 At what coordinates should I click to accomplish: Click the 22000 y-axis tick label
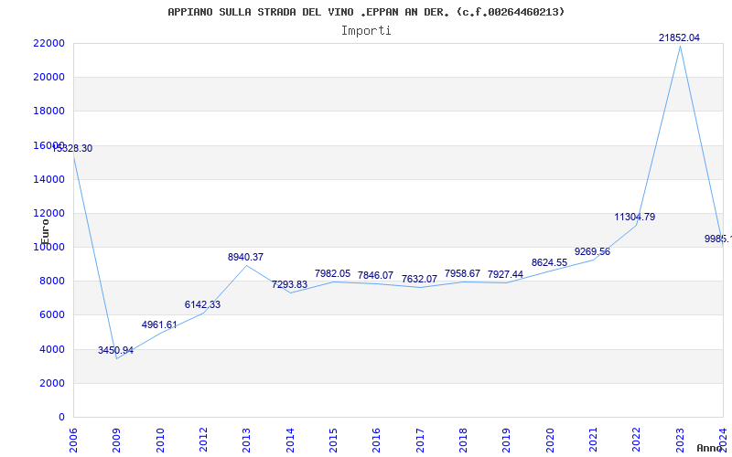click(x=48, y=43)
